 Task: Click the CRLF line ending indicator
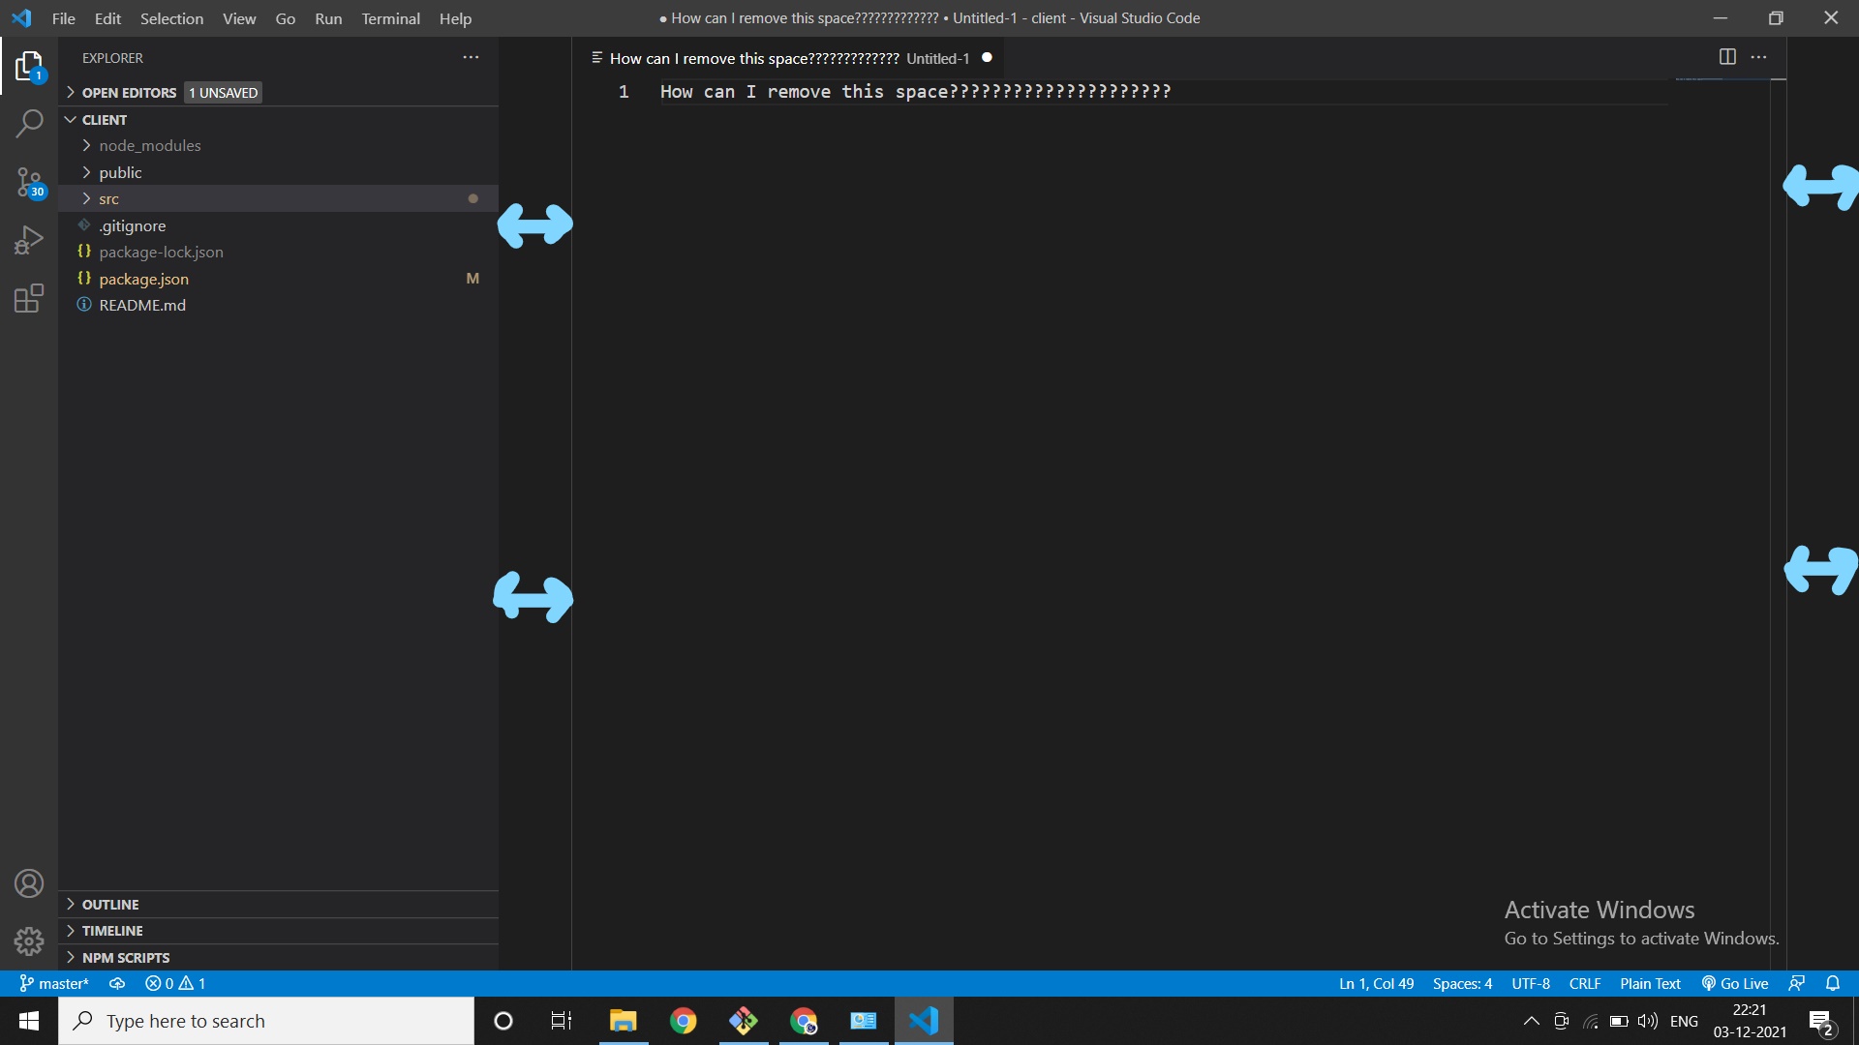[x=1584, y=982]
